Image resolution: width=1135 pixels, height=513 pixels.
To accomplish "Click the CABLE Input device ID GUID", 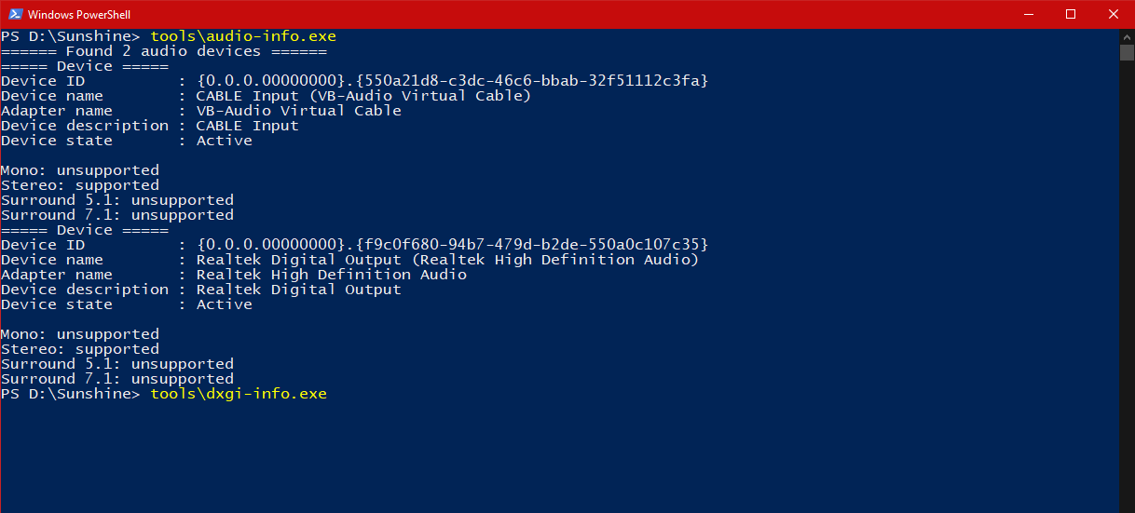I will coord(452,81).
